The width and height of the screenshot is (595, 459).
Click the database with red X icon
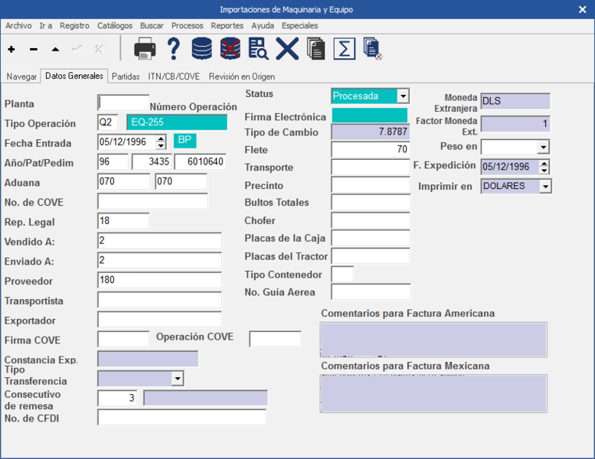pos(230,48)
